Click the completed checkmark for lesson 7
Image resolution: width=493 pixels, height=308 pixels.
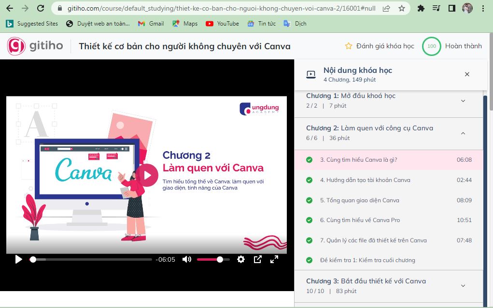pyautogui.click(x=310, y=240)
